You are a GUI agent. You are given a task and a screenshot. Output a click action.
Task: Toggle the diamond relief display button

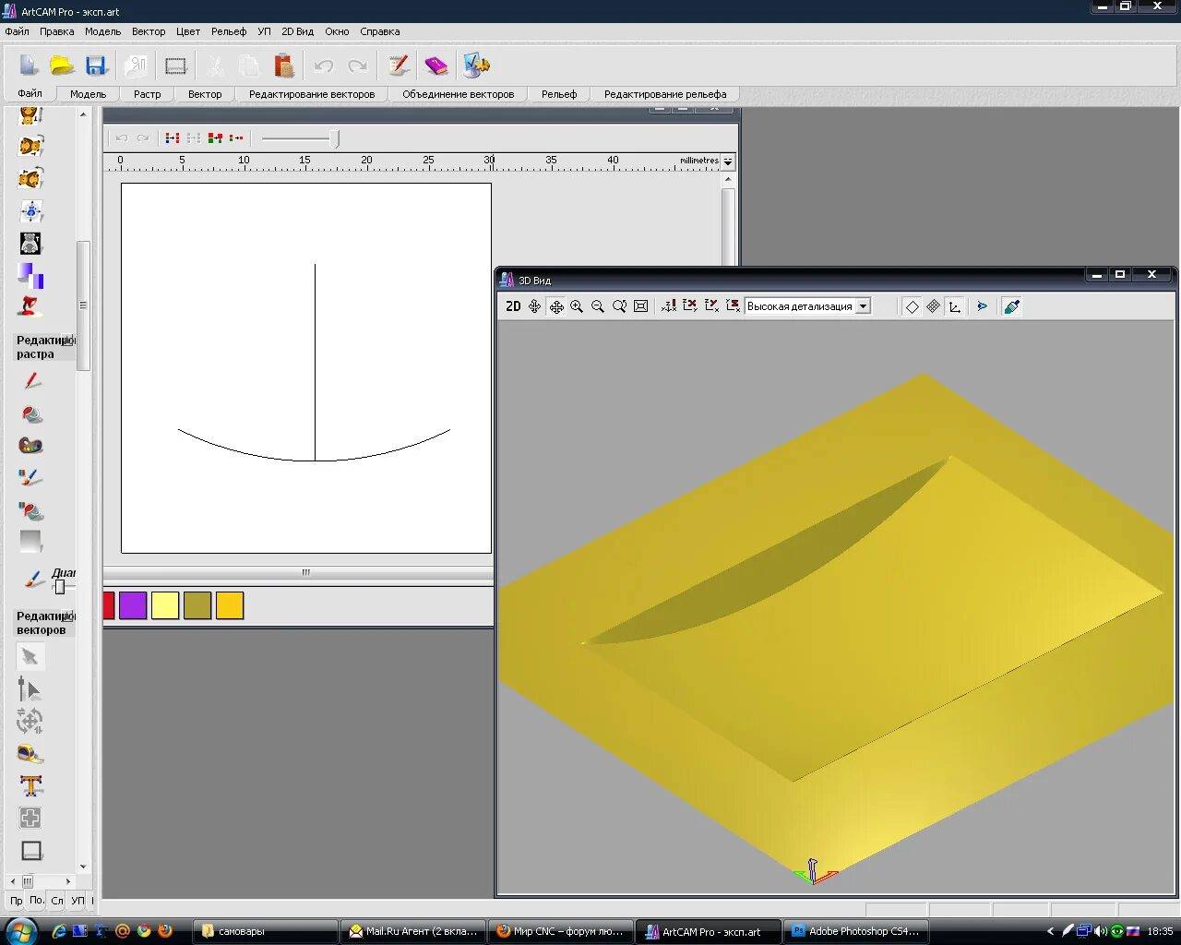click(912, 306)
